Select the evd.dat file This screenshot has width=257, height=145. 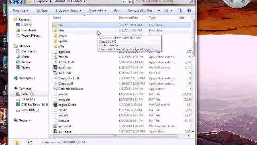pyautogui.click(x=63, y=116)
